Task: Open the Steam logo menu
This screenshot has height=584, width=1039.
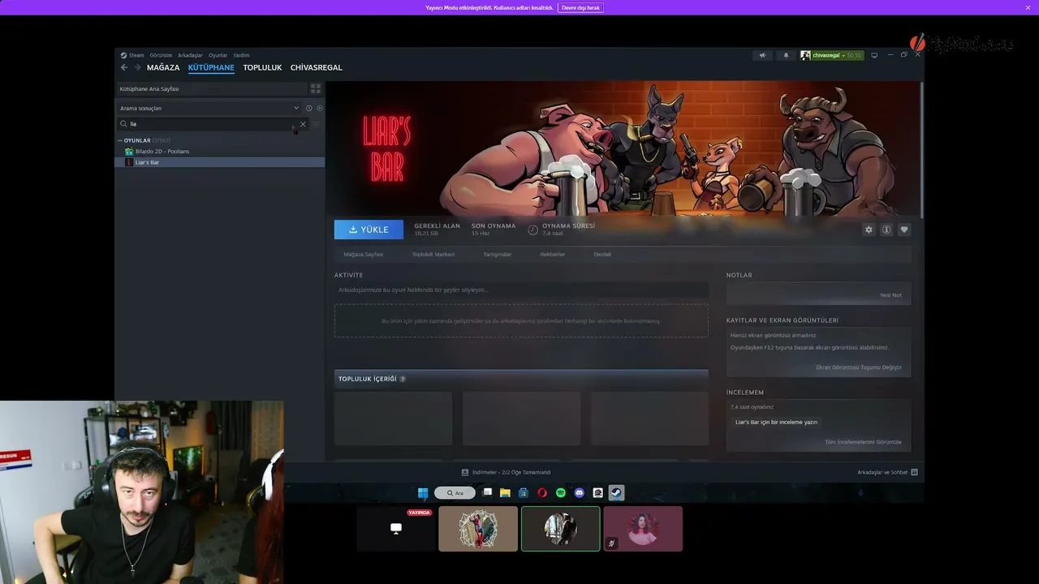Action: tap(132, 55)
